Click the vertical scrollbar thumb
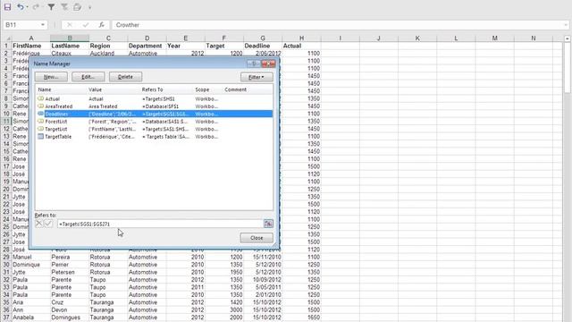 (x=567, y=68)
